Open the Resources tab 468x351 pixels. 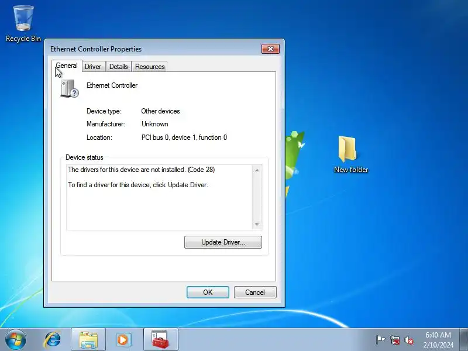point(150,67)
